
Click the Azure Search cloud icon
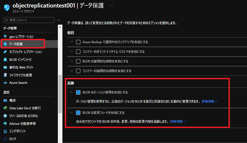[5, 83]
